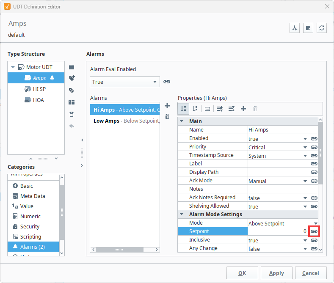Collapse the Main property group
The width and height of the screenshot is (334, 283).
coord(182,121)
